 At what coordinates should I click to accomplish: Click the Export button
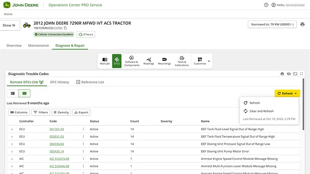click(81, 112)
